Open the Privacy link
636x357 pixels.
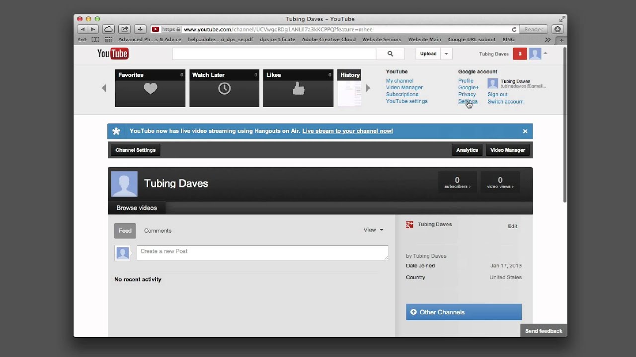[467, 94]
